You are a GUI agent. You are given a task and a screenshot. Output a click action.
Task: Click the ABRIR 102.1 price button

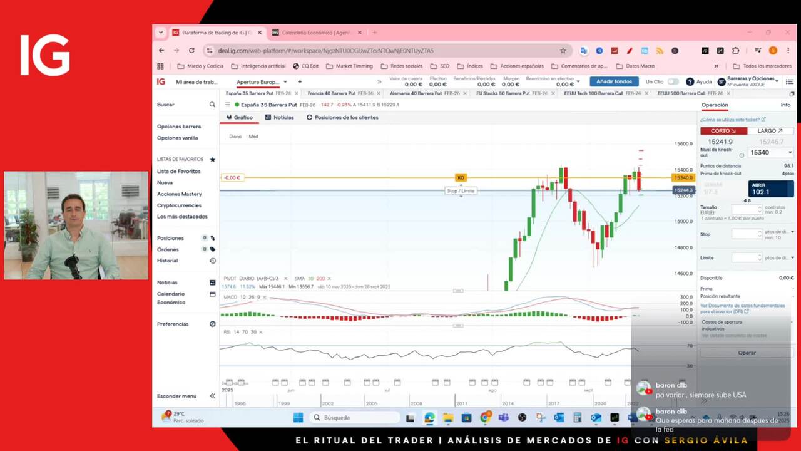click(x=771, y=189)
